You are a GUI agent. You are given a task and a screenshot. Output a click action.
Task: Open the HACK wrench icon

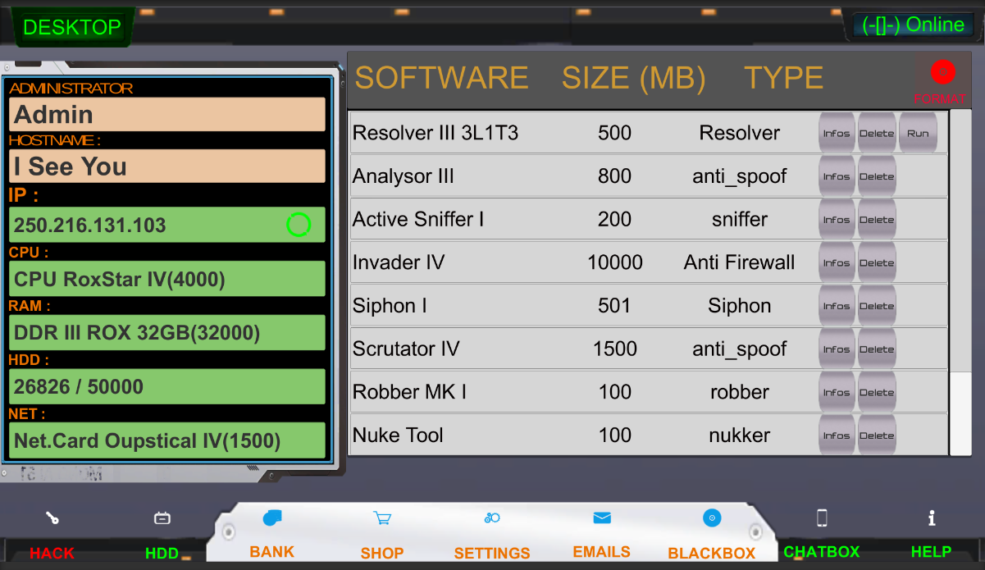pos(52,518)
